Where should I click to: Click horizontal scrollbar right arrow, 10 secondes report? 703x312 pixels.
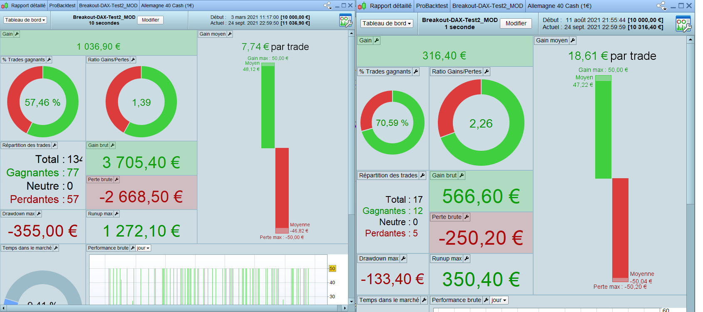(x=345, y=308)
